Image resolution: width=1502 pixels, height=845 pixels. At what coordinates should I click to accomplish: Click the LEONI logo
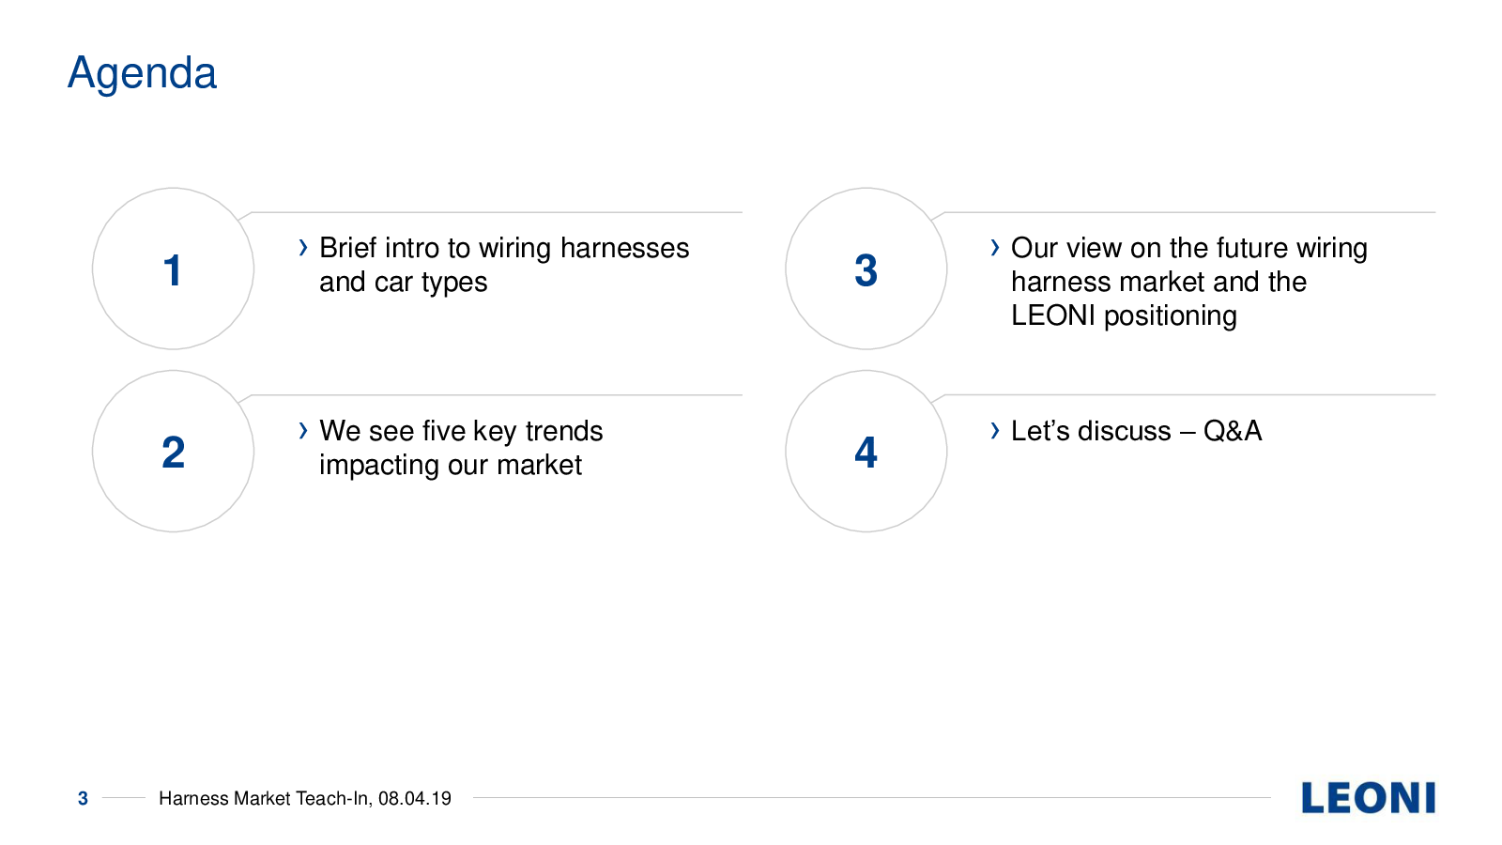(1368, 798)
